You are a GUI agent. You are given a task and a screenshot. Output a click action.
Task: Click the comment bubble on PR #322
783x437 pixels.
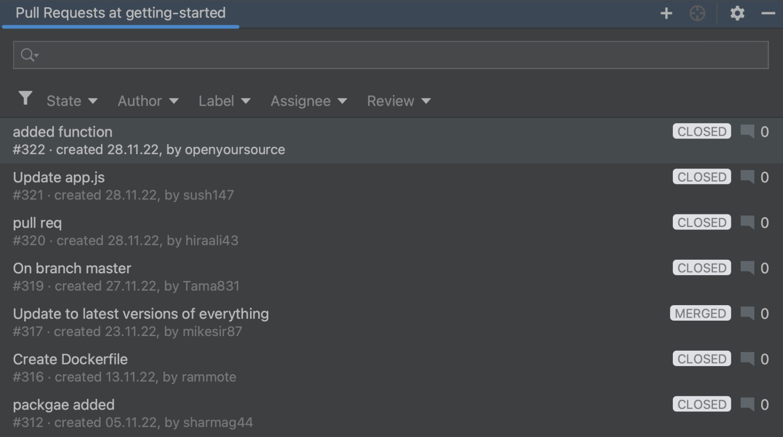click(x=747, y=131)
